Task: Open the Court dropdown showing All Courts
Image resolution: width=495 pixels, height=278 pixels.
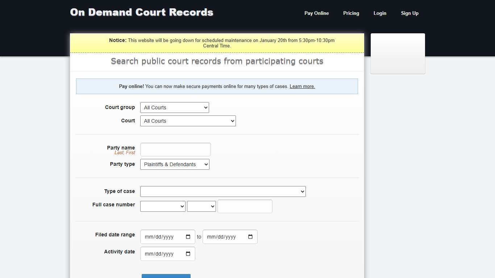Action: (188, 121)
